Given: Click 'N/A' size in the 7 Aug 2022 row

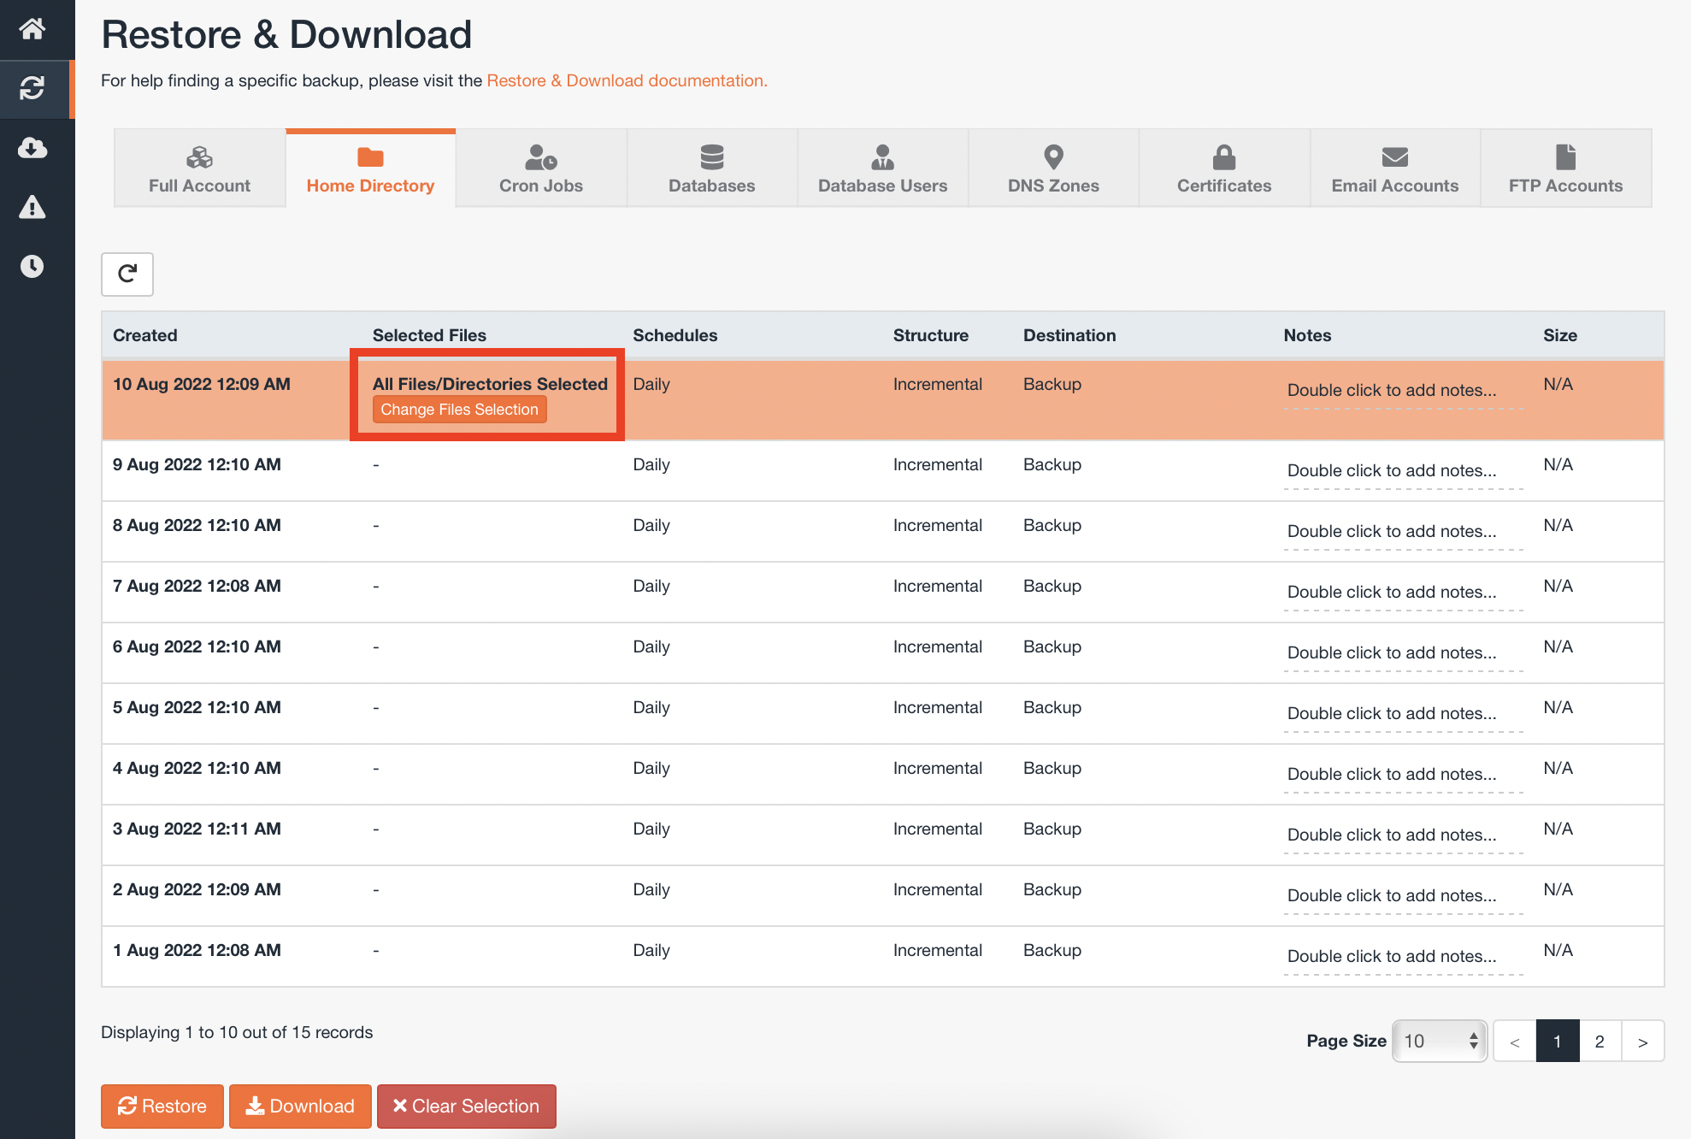Looking at the screenshot, I should tap(1558, 586).
